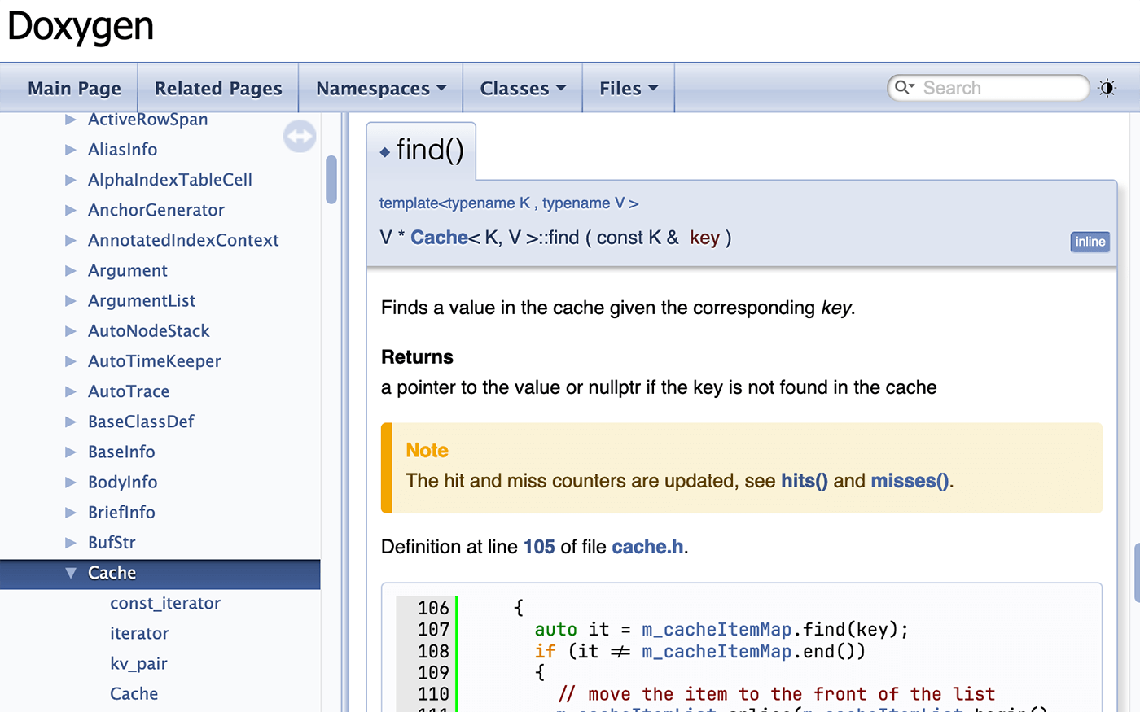Expand the AnchorGenerator tree node
This screenshot has width=1140, height=712.
click(71, 210)
